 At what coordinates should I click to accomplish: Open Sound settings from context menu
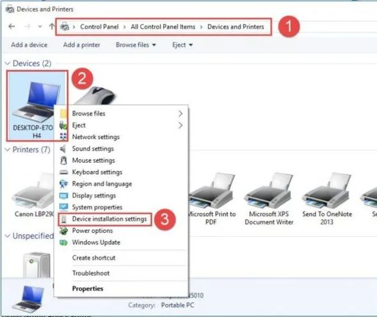(x=122, y=149)
